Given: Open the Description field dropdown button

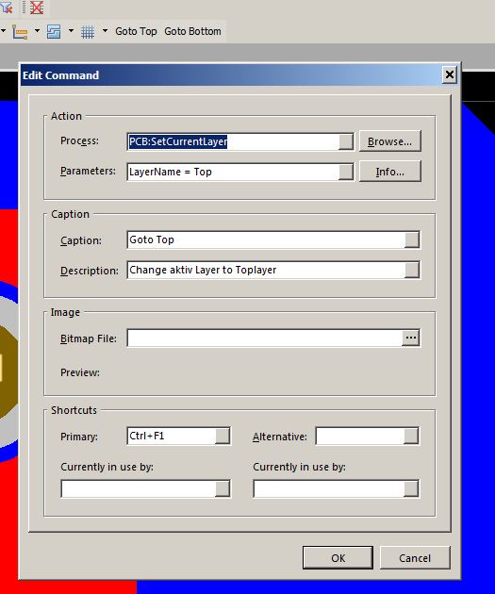Looking at the screenshot, I should click(x=412, y=270).
